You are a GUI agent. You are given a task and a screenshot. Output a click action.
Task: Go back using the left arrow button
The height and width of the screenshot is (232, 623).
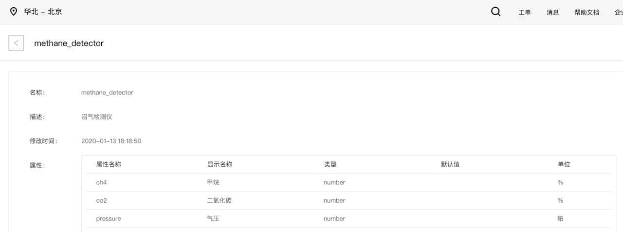click(16, 43)
